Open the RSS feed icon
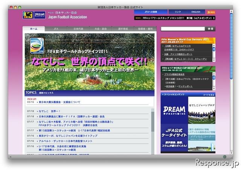The width and height of the screenshot is (241, 170). (211, 12)
